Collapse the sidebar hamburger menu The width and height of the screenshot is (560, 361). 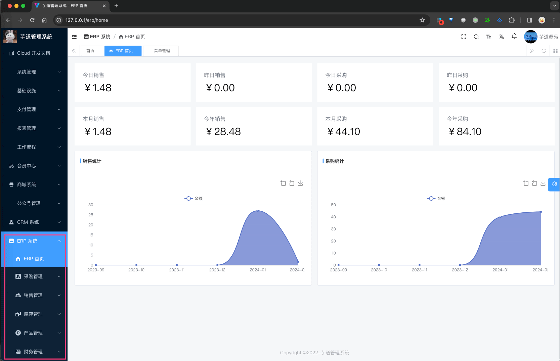[74, 37]
